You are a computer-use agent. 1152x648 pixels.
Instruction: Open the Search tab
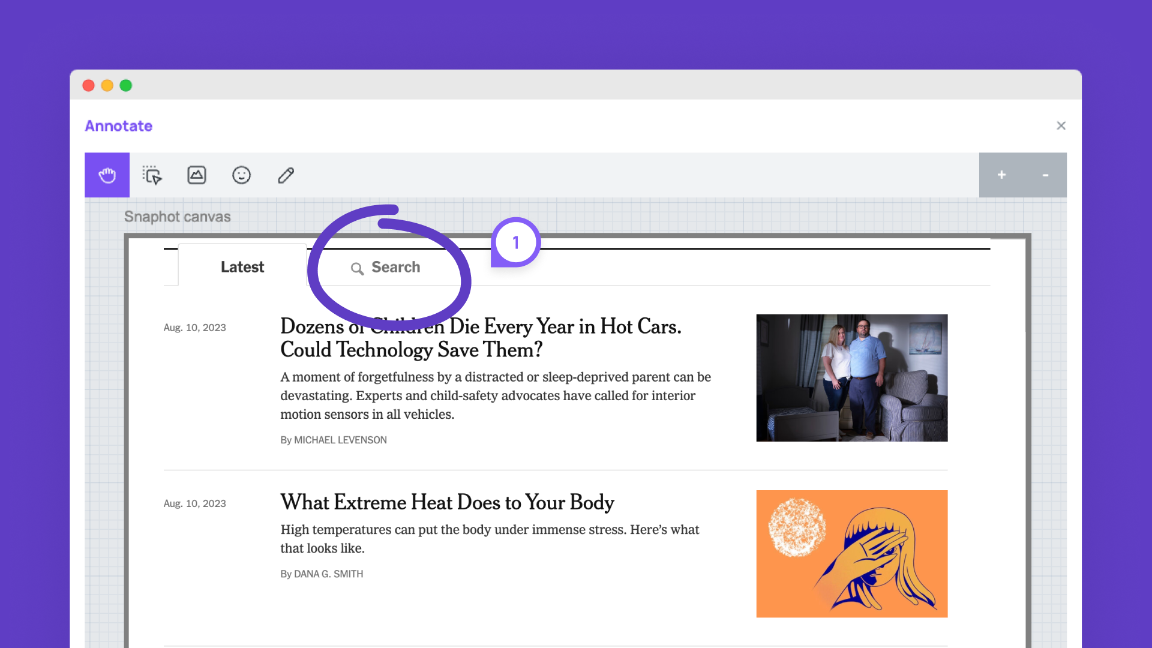point(386,267)
